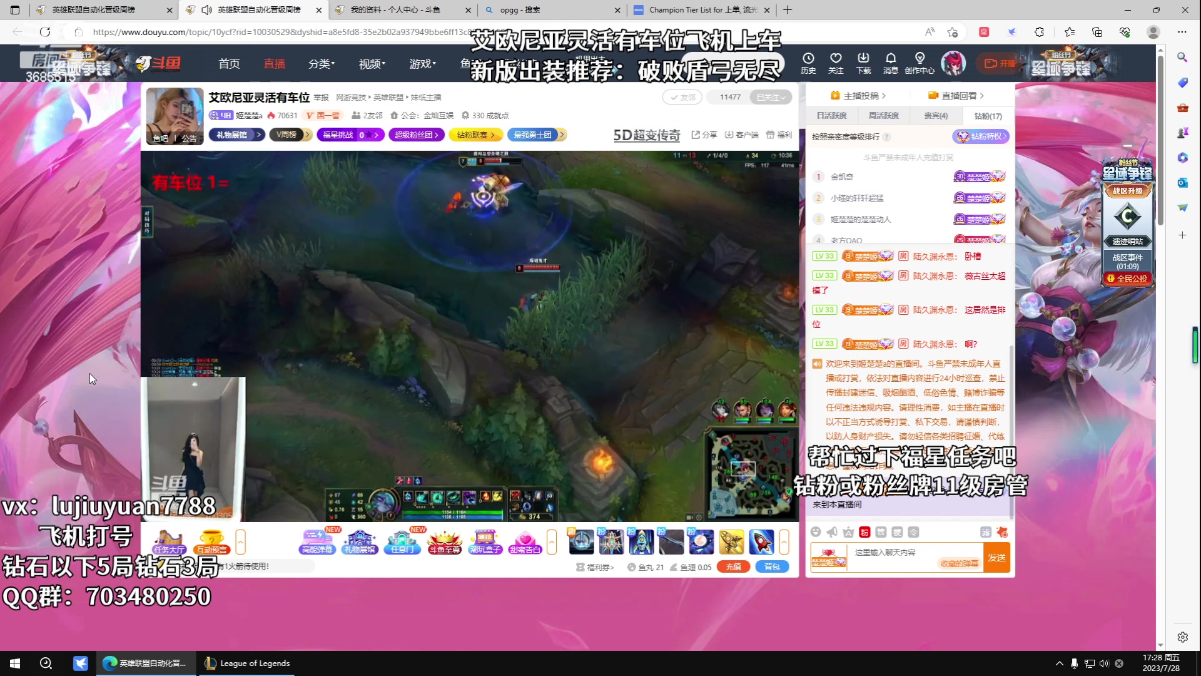Click the Edge sidebar search icon
The image size is (1201, 676).
(x=1182, y=57)
